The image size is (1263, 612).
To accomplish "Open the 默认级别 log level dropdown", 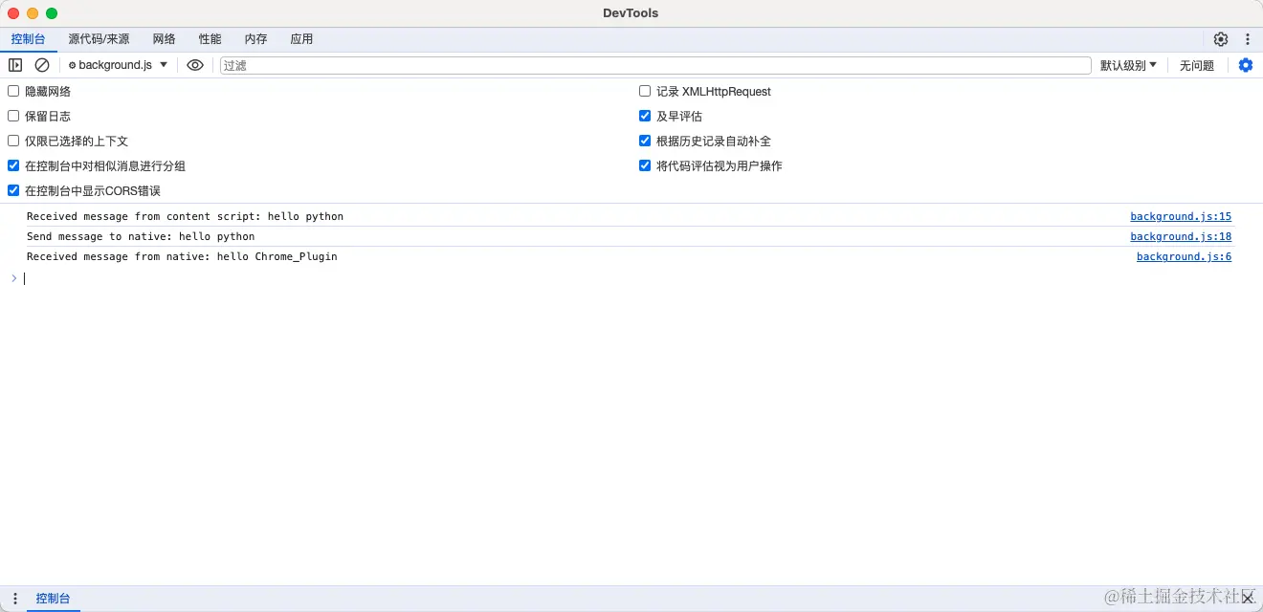I will pyautogui.click(x=1128, y=65).
